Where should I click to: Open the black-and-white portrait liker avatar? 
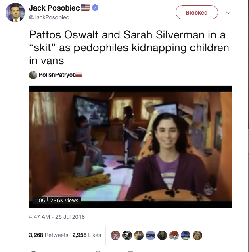click(x=127, y=235)
